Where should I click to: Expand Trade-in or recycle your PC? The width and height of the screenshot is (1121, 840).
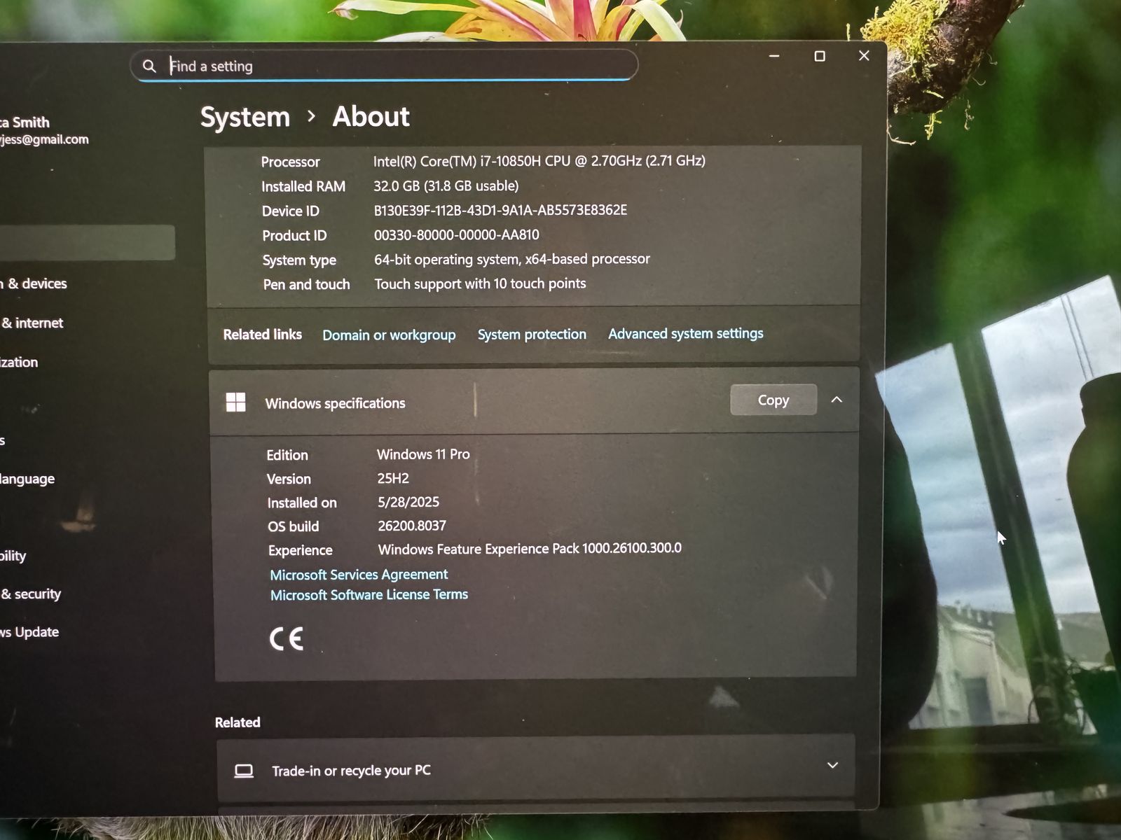832,765
